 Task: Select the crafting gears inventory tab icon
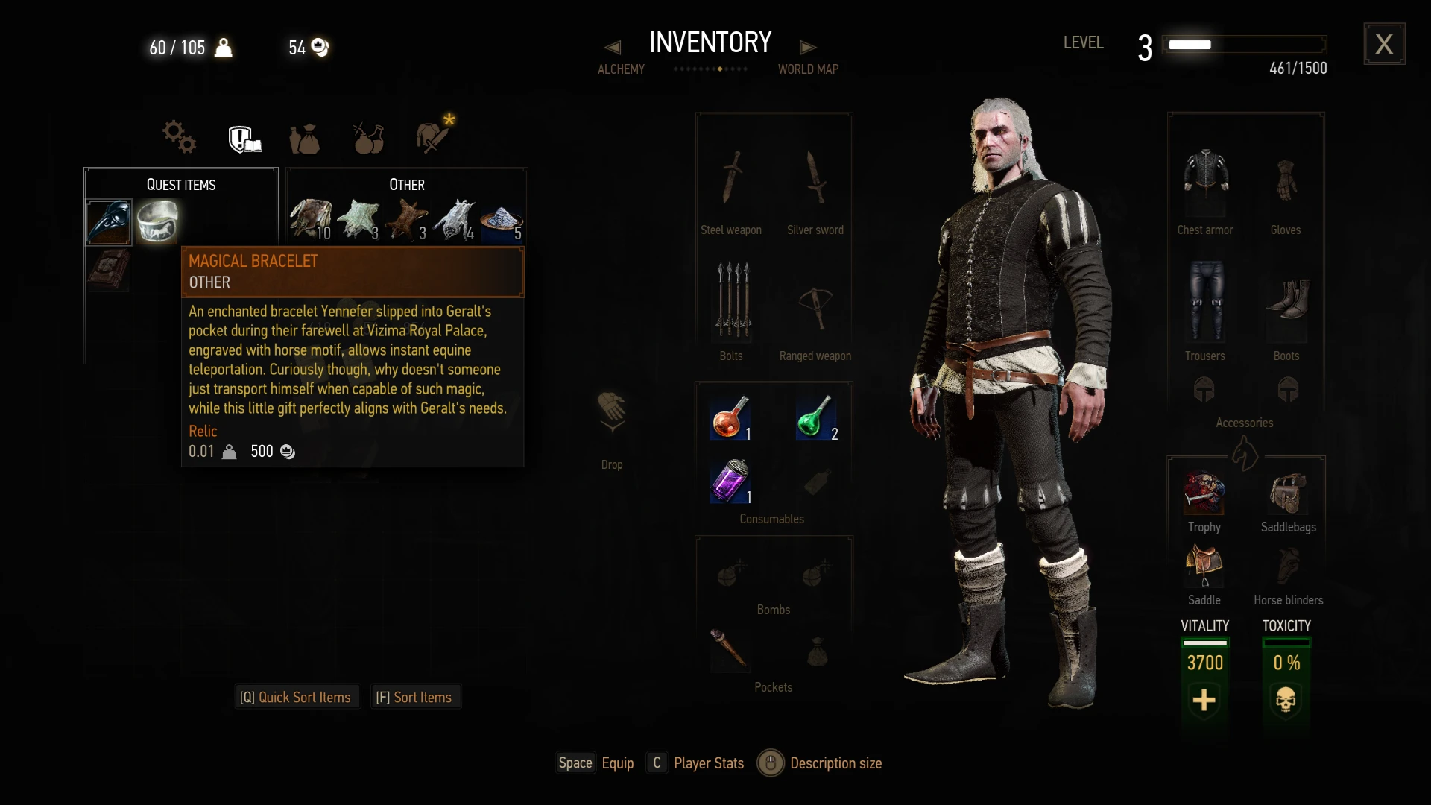[x=180, y=136]
